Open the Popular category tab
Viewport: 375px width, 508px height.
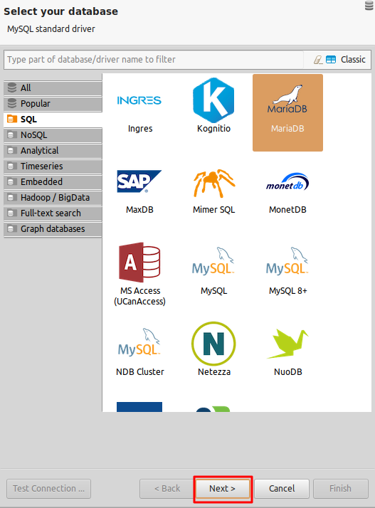click(x=53, y=104)
